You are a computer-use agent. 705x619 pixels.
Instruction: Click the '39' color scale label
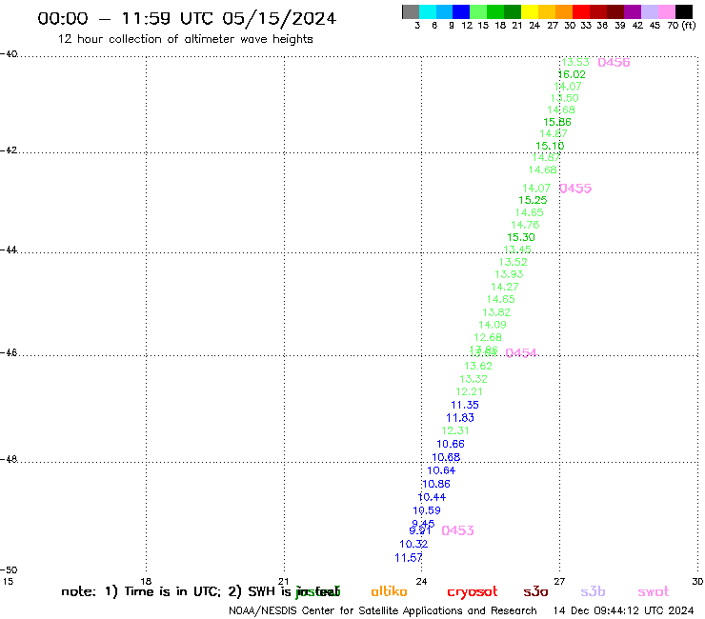(620, 26)
